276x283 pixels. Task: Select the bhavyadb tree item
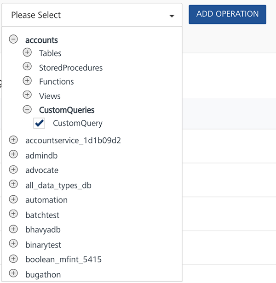(x=43, y=230)
